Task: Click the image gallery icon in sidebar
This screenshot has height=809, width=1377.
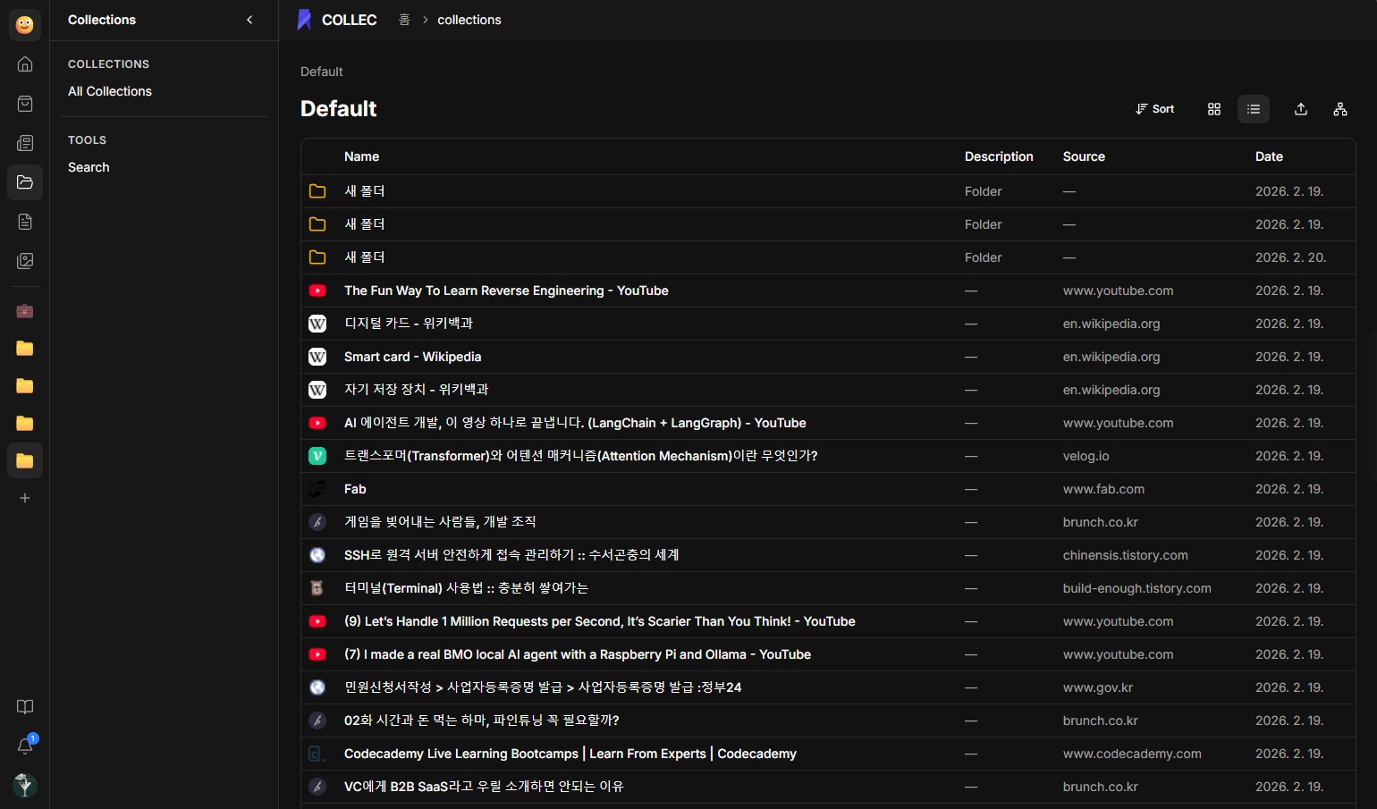Action: click(25, 261)
